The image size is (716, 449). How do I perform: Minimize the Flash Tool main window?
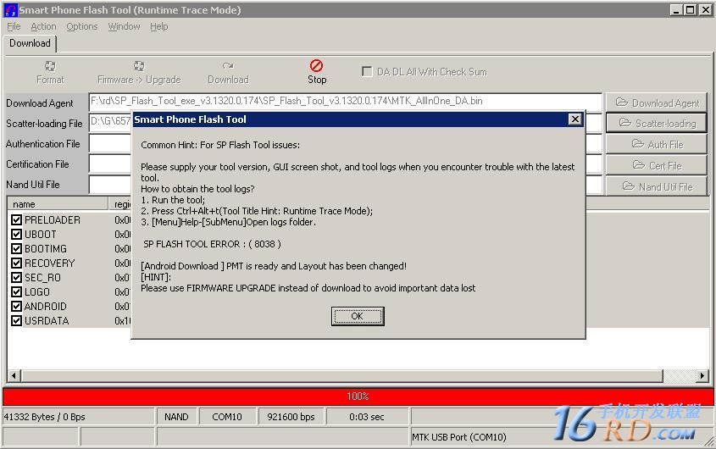tap(677, 9)
